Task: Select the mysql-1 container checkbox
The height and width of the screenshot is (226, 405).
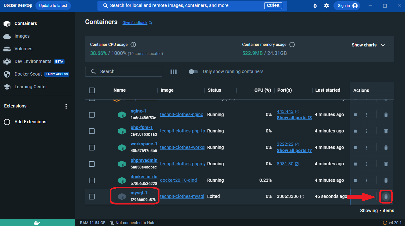Action: click(x=92, y=197)
